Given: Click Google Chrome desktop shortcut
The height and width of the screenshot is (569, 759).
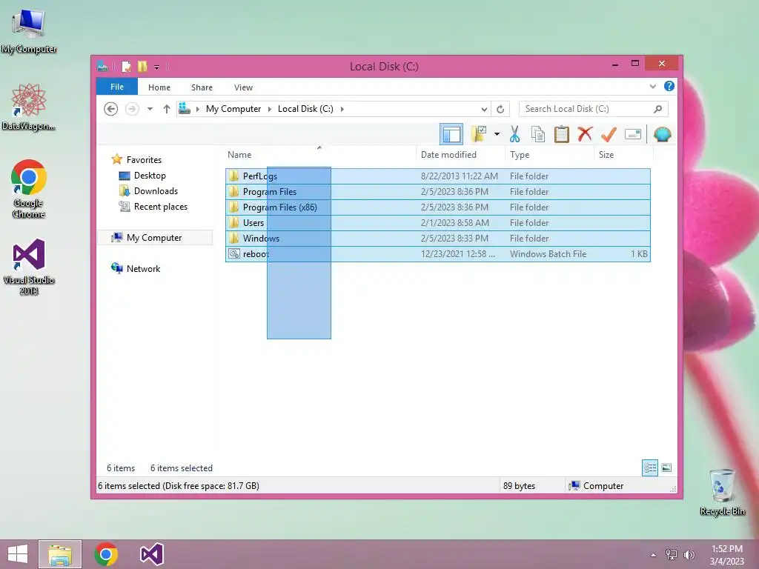Looking at the screenshot, I should pyautogui.click(x=29, y=189).
